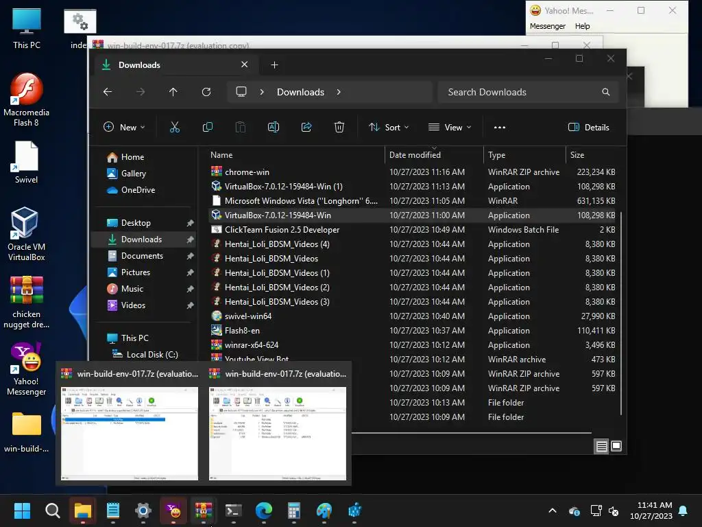Viewport: 702px width, 527px height.
Task: Click the PC monitor icon in address bar
Action: click(x=241, y=92)
